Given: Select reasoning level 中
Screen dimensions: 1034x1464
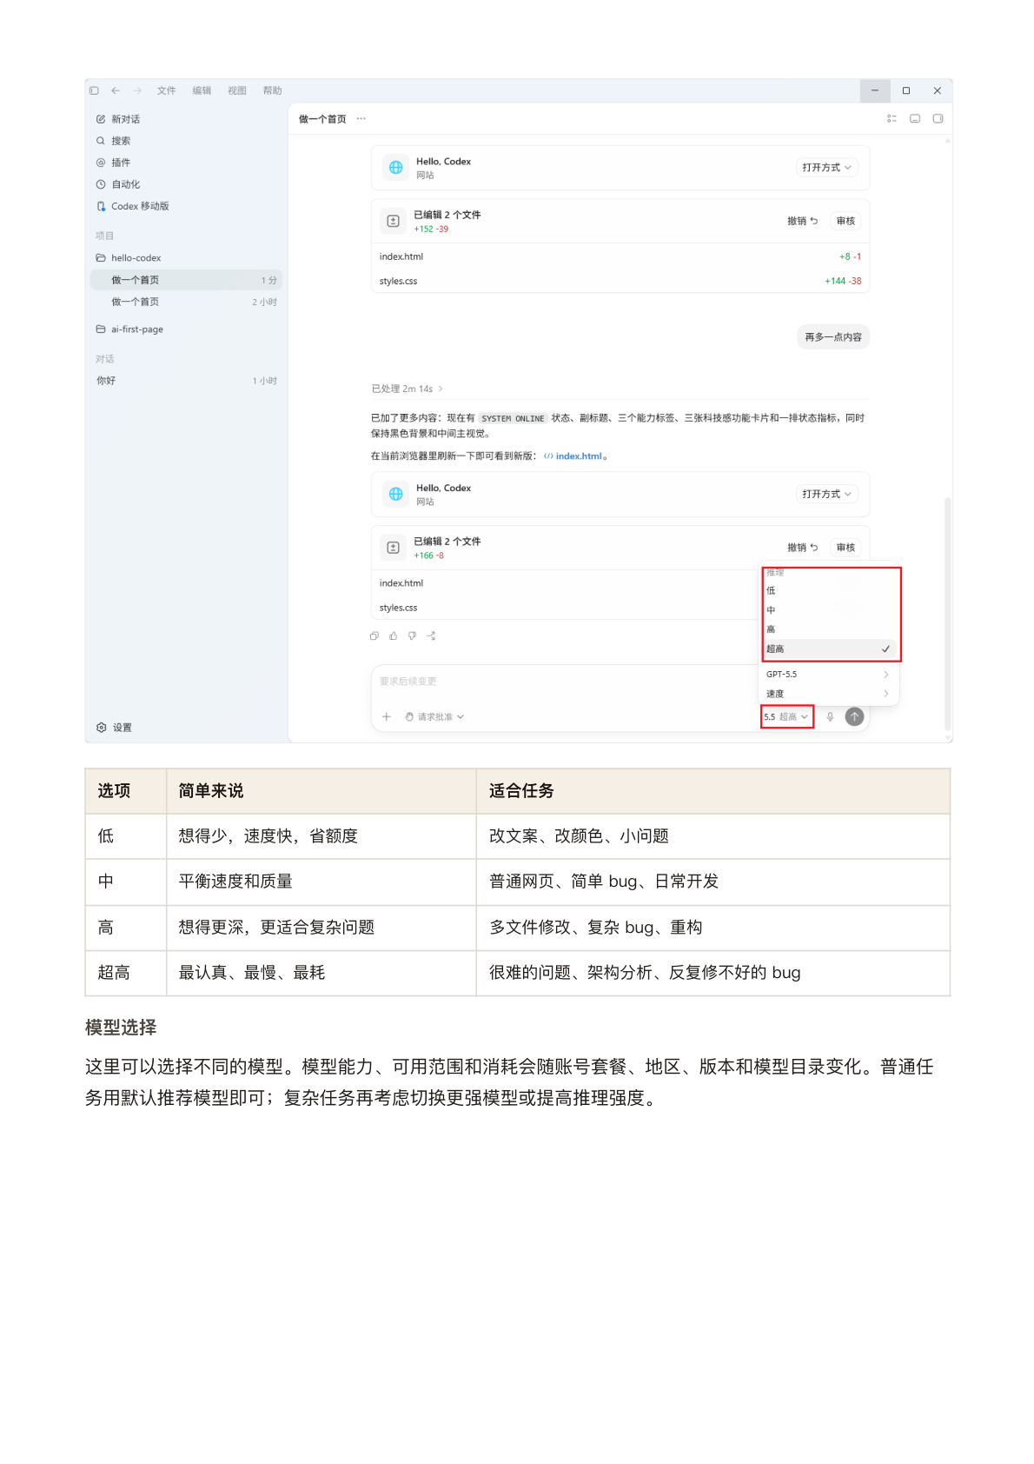Looking at the screenshot, I should (830, 610).
